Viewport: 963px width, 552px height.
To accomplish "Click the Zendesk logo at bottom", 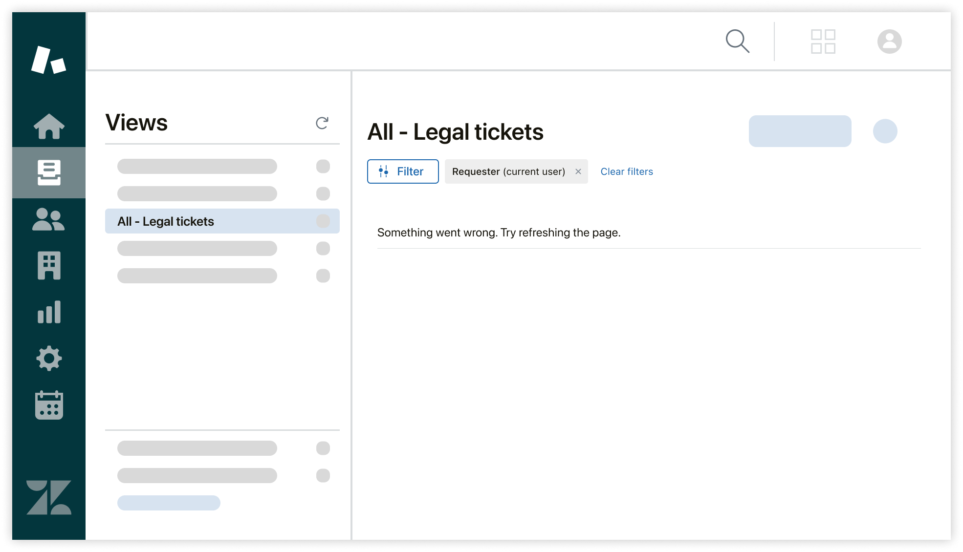I will pos(49,497).
